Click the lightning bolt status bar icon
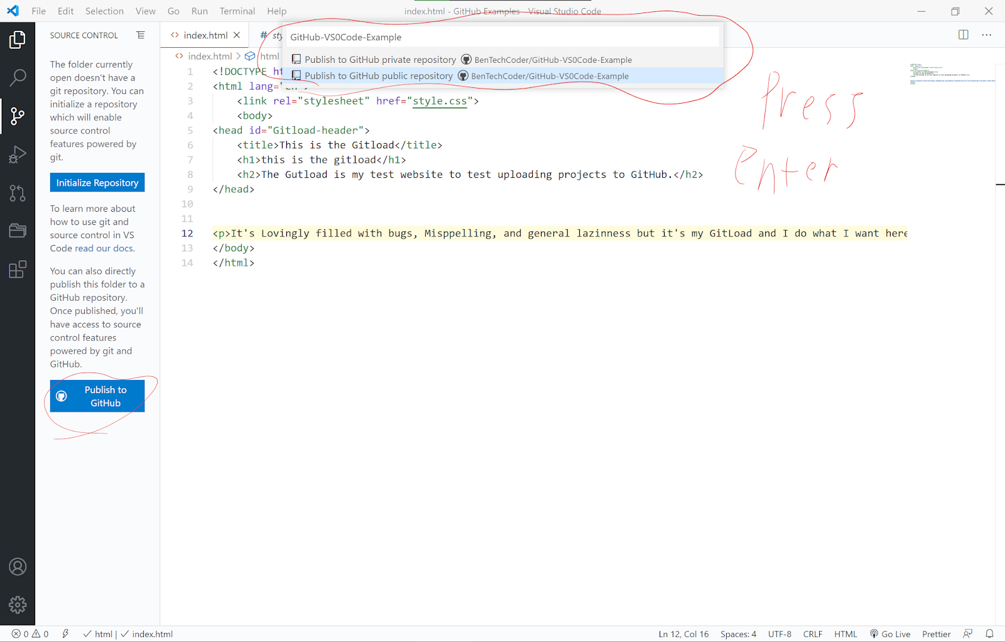 click(x=65, y=634)
